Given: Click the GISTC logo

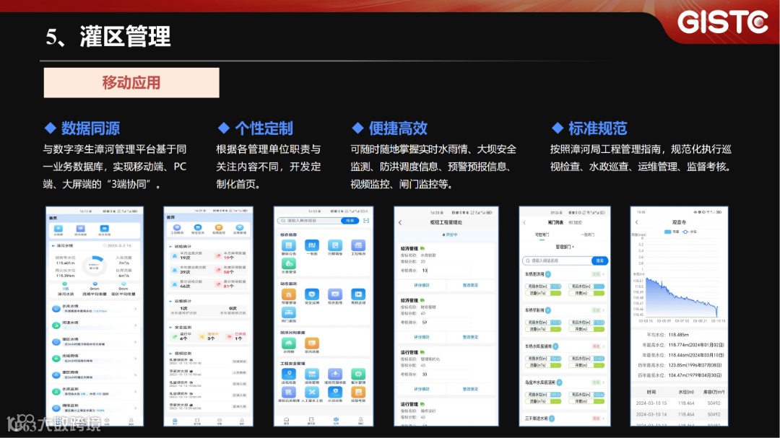Looking at the screenshot, I should pos(723,23).
